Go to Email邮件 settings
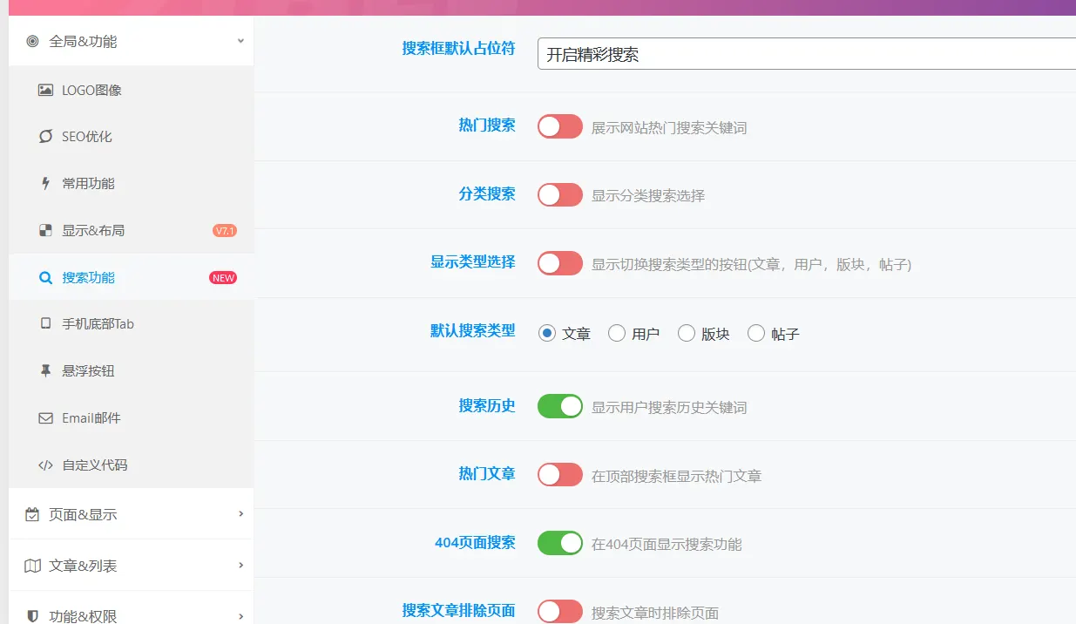The width and height of the screenshot is (1076, 624). (x=132, y=417)
